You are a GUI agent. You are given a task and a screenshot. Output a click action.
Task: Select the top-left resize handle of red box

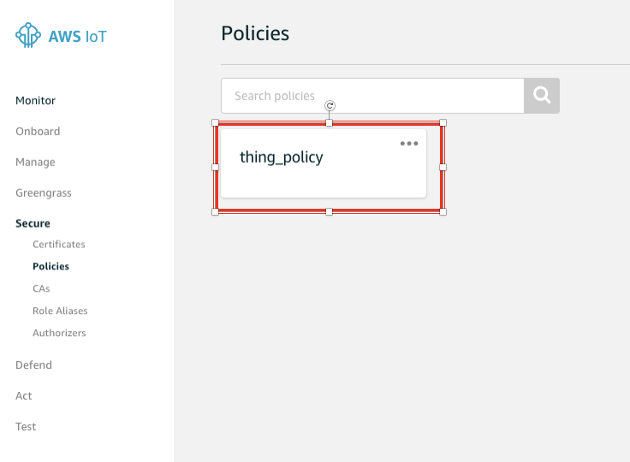pos(216,123)
